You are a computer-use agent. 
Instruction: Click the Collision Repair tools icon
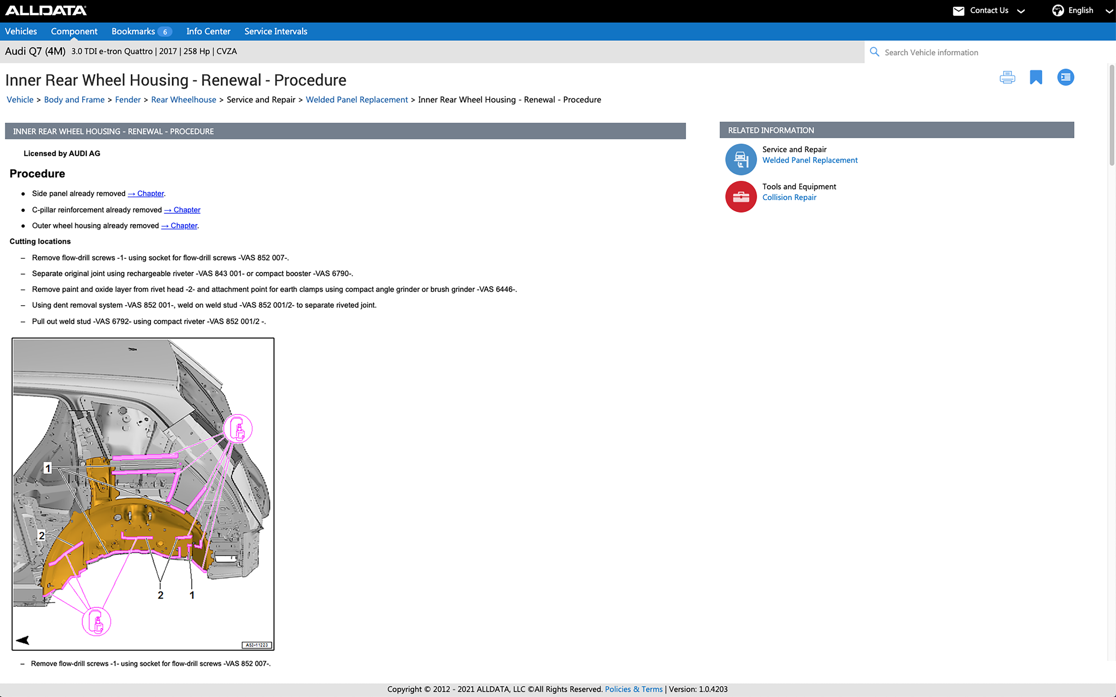click(x=739, y=196)
